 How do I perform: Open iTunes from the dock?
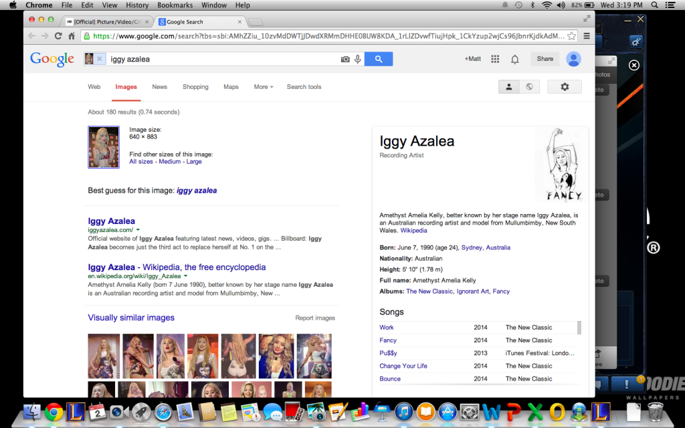click(x=403, y=412)
